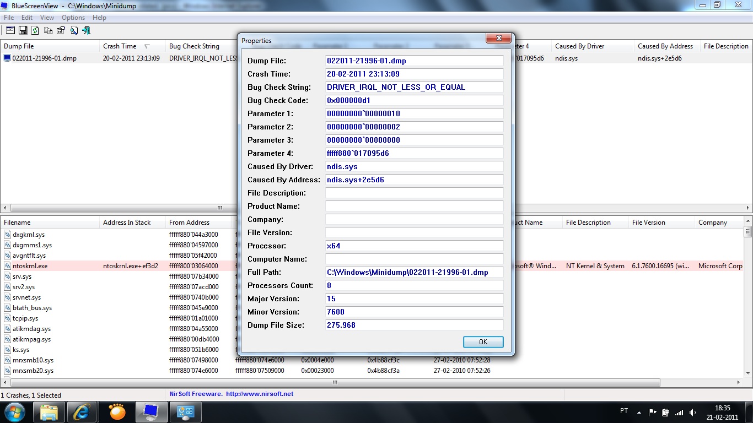Click the Full Path value field

[415, 272]
